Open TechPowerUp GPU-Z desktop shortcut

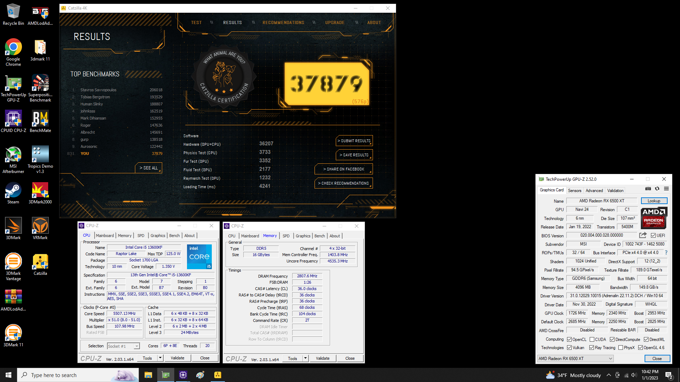coord(13,88)
